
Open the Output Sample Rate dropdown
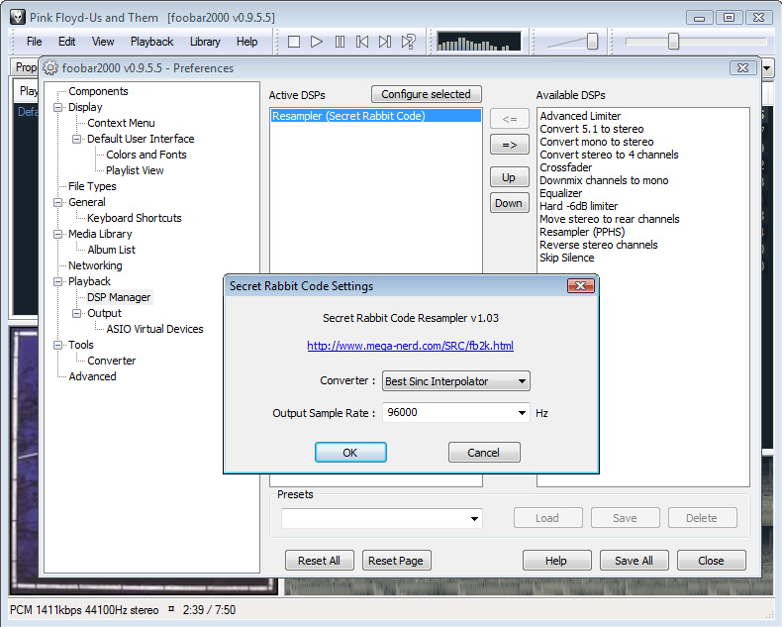(x=522, y=413)
